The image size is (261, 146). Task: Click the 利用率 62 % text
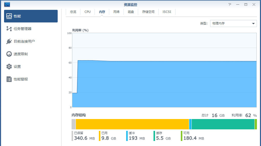tap(244, 115)
